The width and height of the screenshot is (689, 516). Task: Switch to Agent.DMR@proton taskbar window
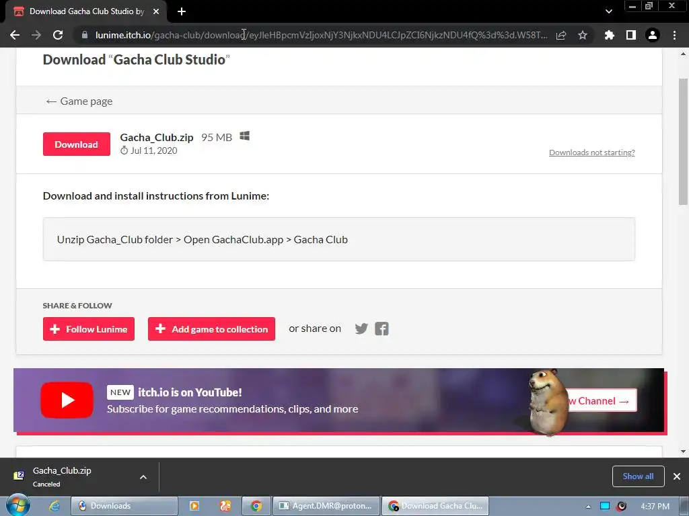pos(326,506)
